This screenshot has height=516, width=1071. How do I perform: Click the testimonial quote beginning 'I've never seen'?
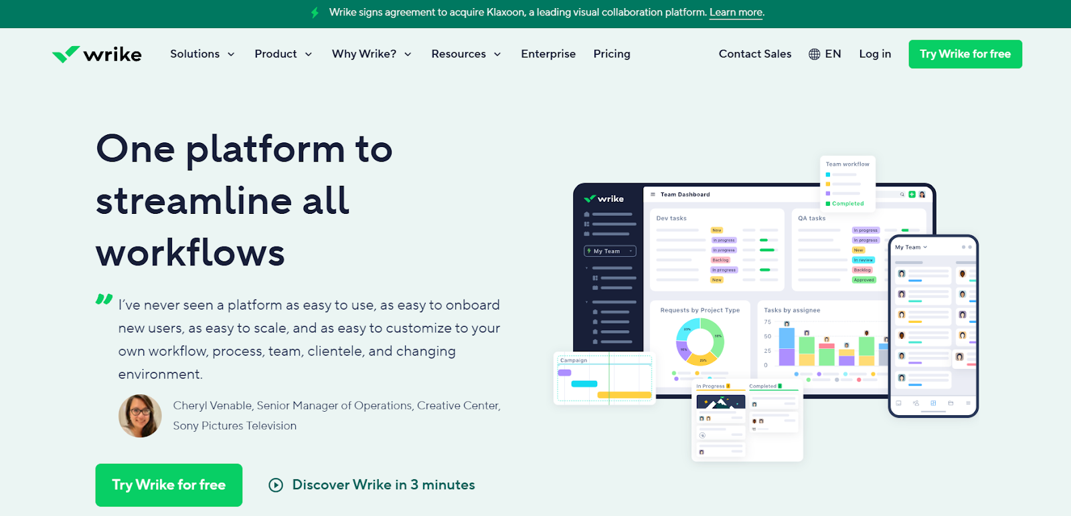pos(309,340)
